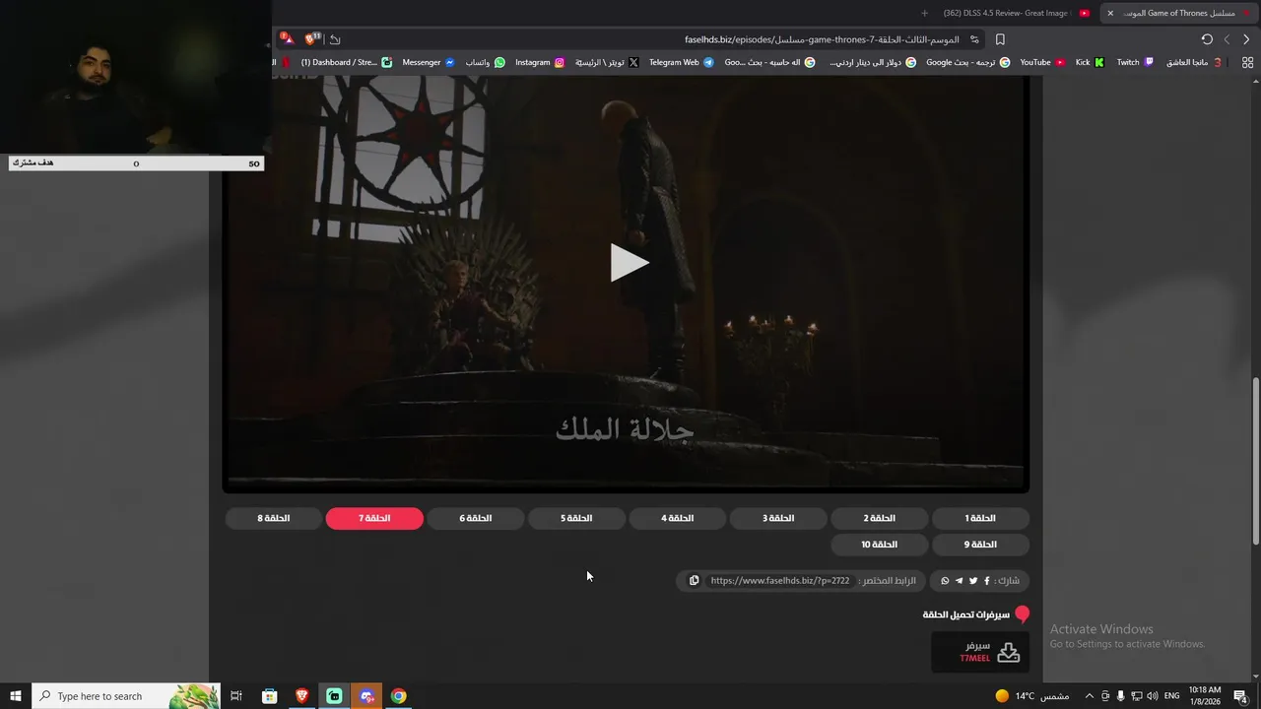The height and width of the screenshot is (709, 1261).
Task: Open Google Chrome from the taskbar
Action: pyautogui.click(x=398, y=696)
